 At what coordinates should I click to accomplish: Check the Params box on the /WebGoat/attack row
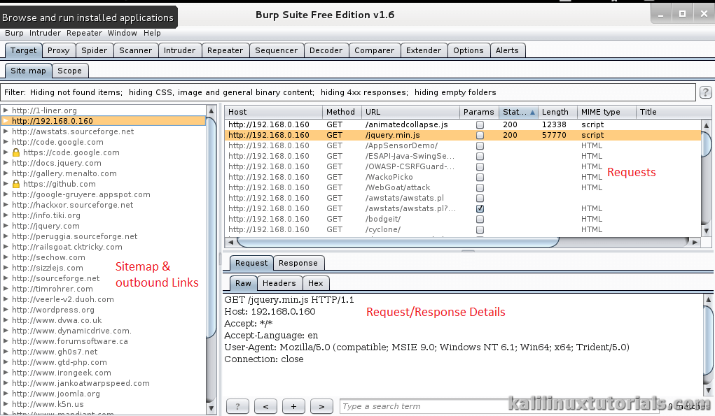coord(480,187)
